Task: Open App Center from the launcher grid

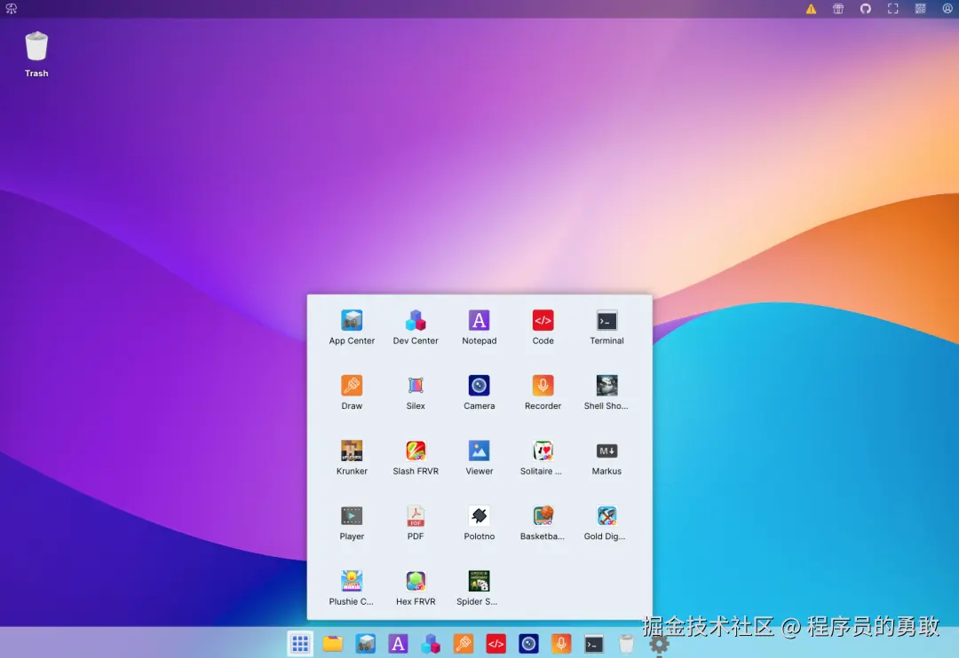Action: [x=352, y=327]
